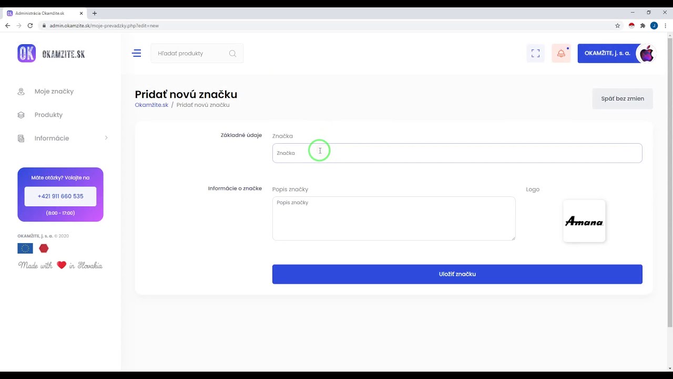
Task: View site security lock icon
Action: coord(44,25)
